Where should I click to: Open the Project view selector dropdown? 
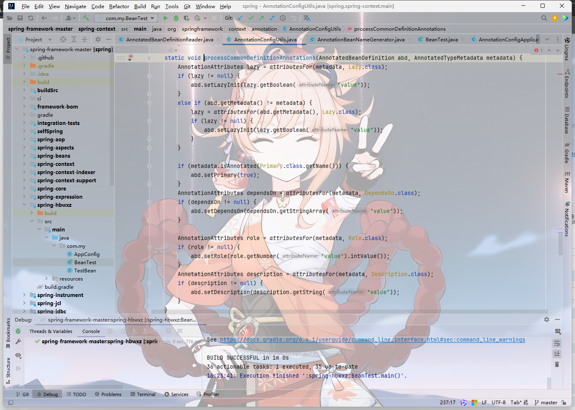tap(38, 39)
